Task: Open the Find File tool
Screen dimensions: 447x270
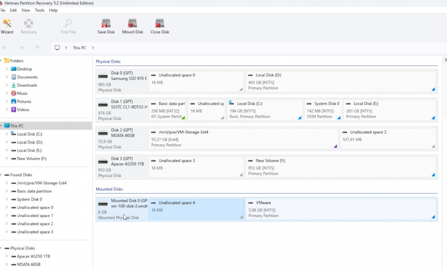Action: [68, 26]
